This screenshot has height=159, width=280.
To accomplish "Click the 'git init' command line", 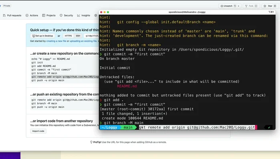I will (37, 62).
